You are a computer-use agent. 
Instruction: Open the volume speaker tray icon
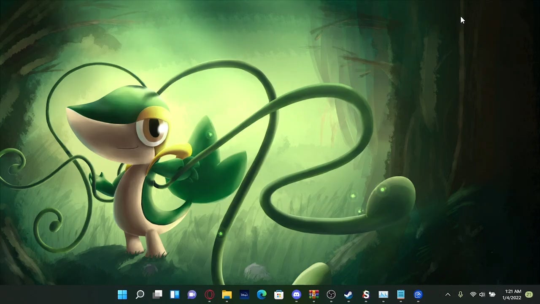click(x=482, y=295)
